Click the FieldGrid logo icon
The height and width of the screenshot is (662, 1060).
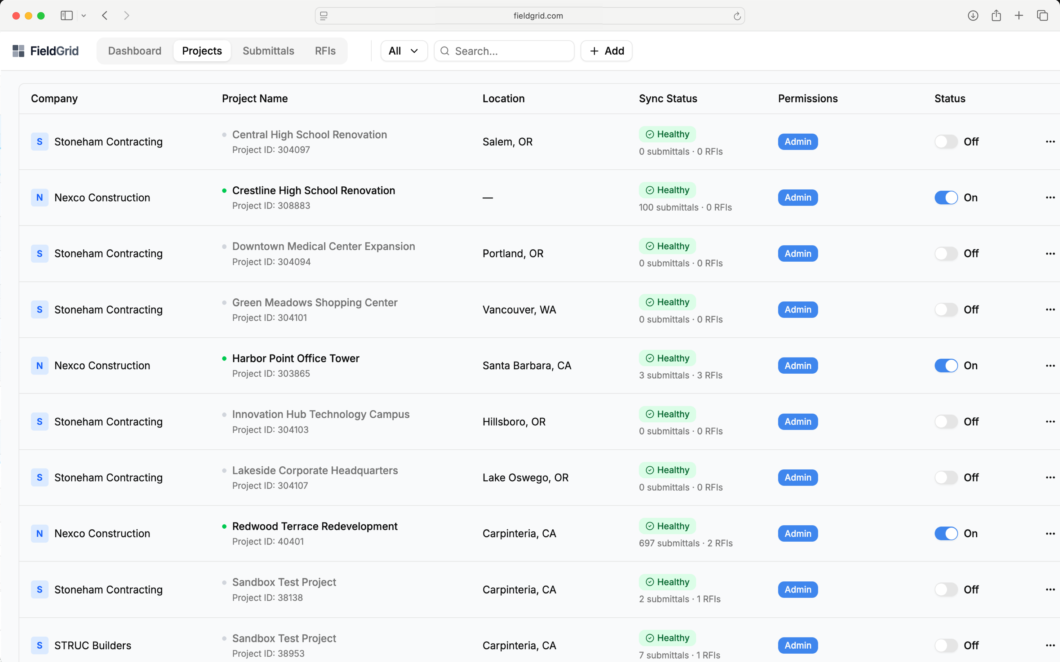[18, 51]
